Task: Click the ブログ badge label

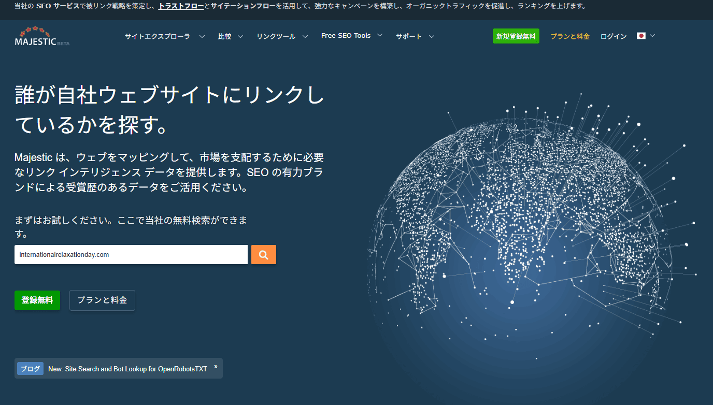Action: 30,369
